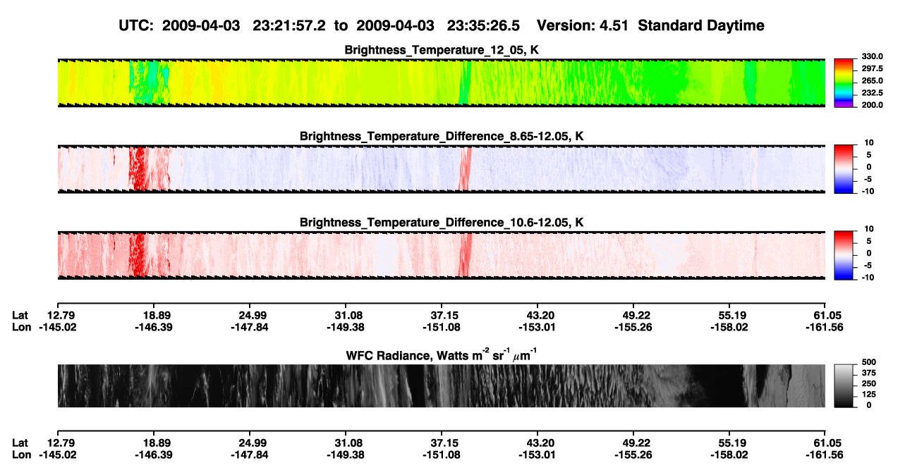The width and height of the screenshot is (917, 470).
Task: Click the 10.6-12.05 temperature difference image strip
Action: [x=441, y=254]
